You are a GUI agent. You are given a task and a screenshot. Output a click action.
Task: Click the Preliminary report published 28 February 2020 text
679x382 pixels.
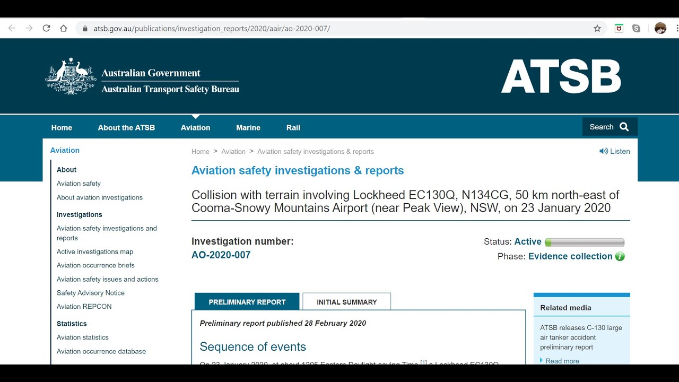point(283,323)
